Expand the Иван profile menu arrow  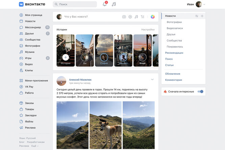coord(204,4)
